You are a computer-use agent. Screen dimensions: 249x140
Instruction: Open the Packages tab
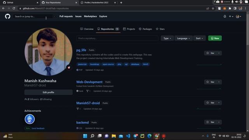(x=145, y=29)
